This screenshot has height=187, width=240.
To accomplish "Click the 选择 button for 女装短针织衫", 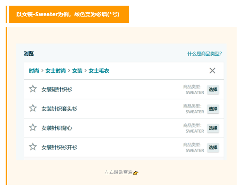I will (213, 90).
